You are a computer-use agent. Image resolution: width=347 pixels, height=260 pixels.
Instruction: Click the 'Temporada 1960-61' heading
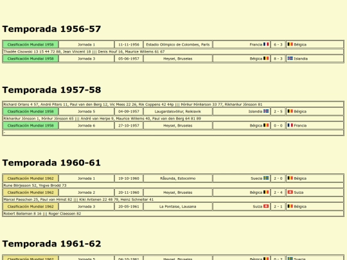point(51,162)
